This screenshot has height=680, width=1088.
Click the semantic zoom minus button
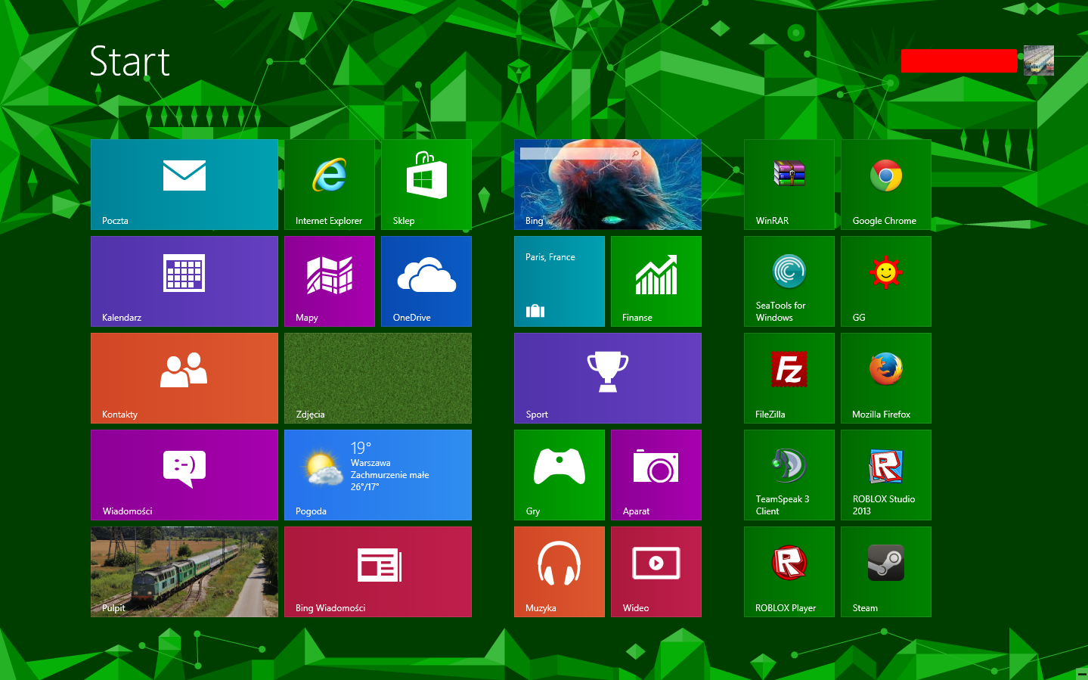(x=1081, y=673)
